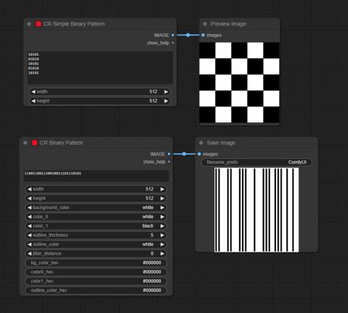The height and width of the screenshot is (313, 348).
Task: Open the background_color white dropdown
Action: click(x=96, y=208)
